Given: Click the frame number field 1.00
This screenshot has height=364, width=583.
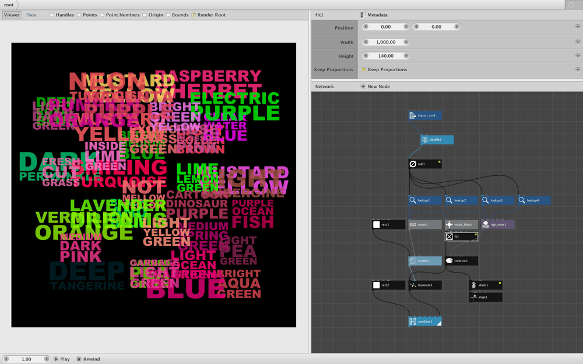Looking at the screenshot, I should [26, 359].
